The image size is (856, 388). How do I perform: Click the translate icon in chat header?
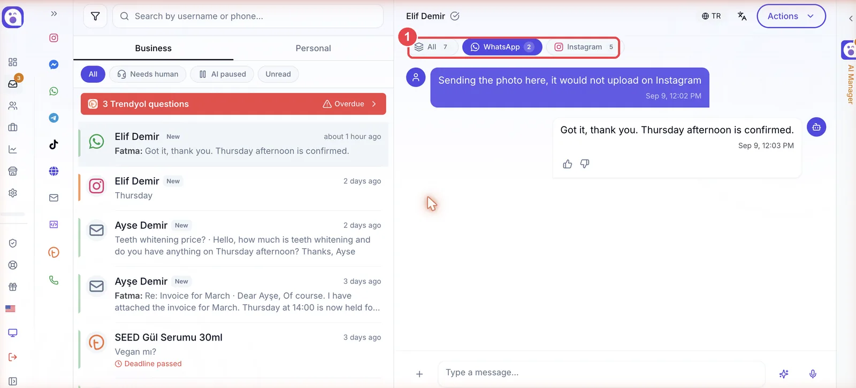click(742, 16)
